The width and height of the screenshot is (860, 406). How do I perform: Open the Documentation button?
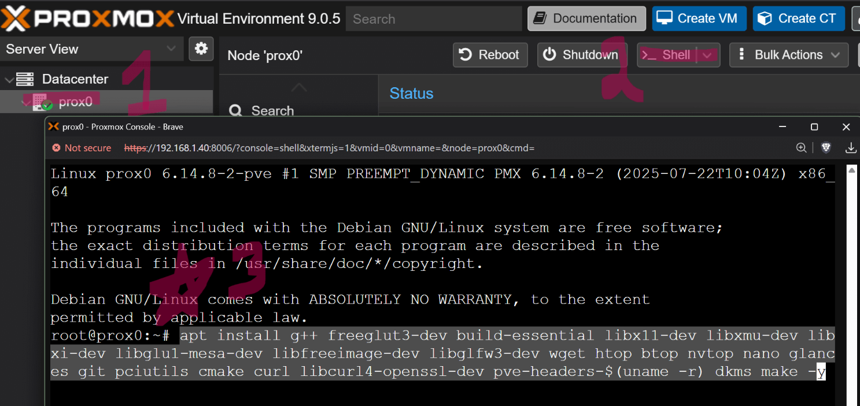point(586,18)
